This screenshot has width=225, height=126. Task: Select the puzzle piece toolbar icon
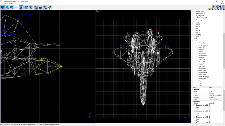26,7
